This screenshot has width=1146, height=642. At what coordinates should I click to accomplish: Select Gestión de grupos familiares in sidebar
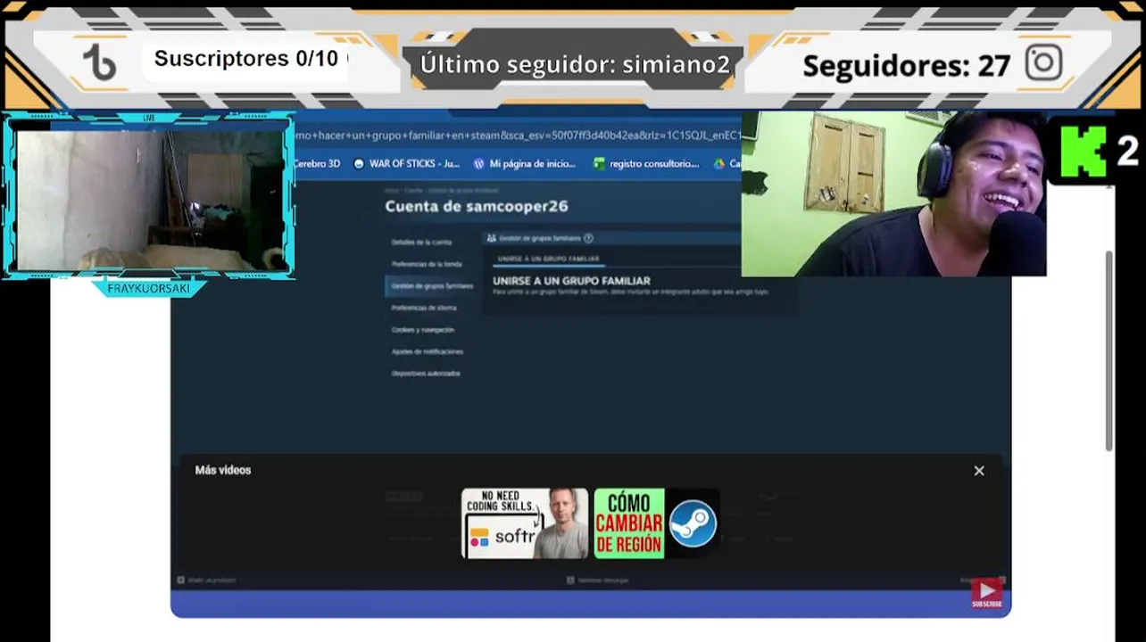[x=431, y=286]
